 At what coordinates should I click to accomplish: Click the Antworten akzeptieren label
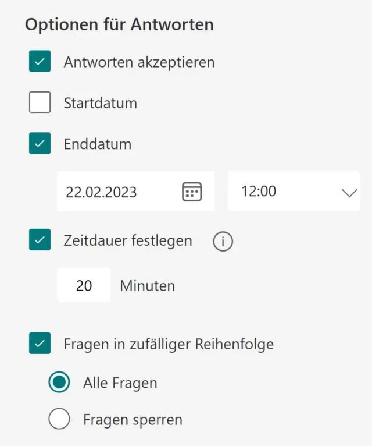click(x=139, y=62)
